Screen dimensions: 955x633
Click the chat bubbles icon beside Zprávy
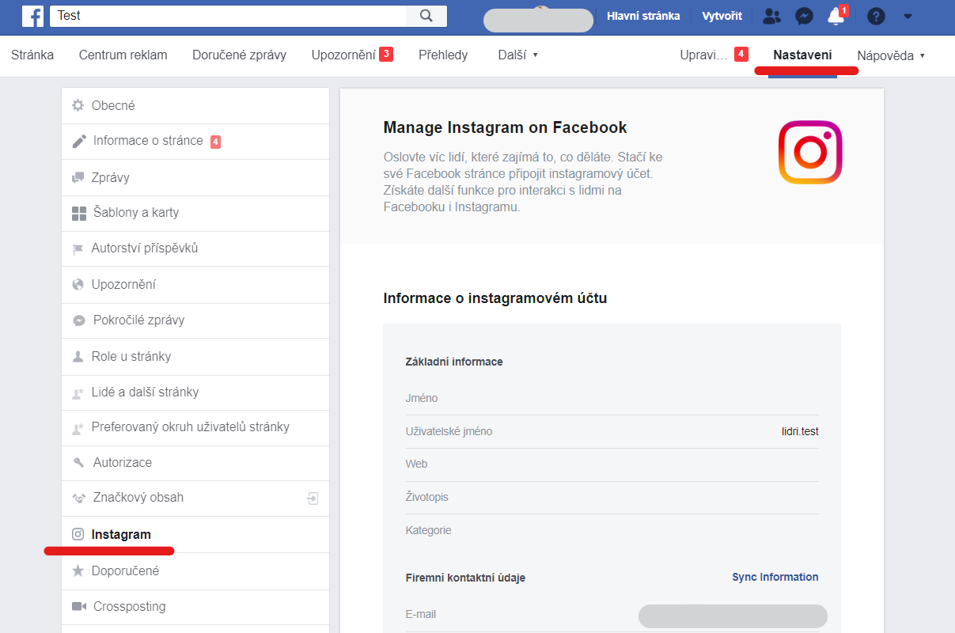click(x=78, y=177)
